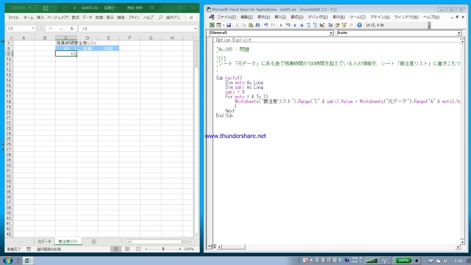Open the kaito procedure dropdown
Image resolution: width=471 pixels, height=265 pixels.
coord(459,33)
